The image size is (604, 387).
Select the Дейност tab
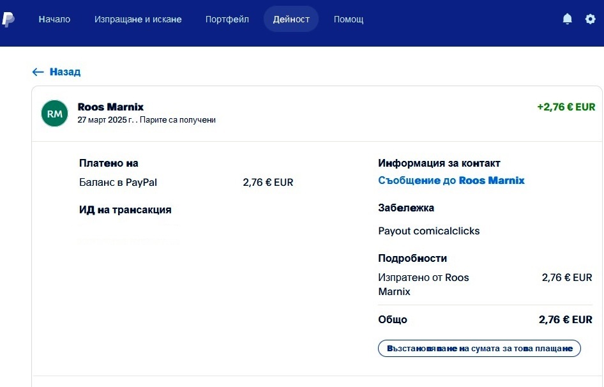[291, 19]
